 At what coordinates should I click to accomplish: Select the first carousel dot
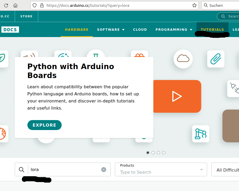pos(148,153)
